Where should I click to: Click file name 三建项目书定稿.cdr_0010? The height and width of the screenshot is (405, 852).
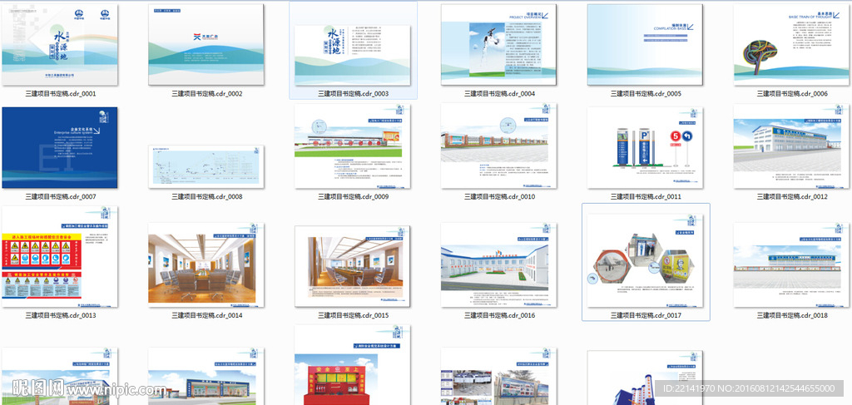tap(499, 196)
